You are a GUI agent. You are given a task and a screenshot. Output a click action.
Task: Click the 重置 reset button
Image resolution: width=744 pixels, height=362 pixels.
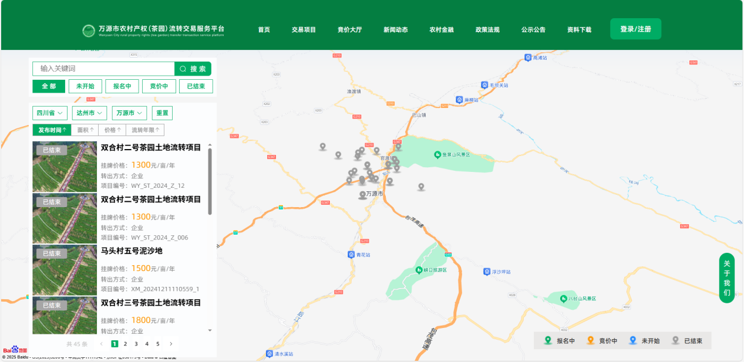162,113
